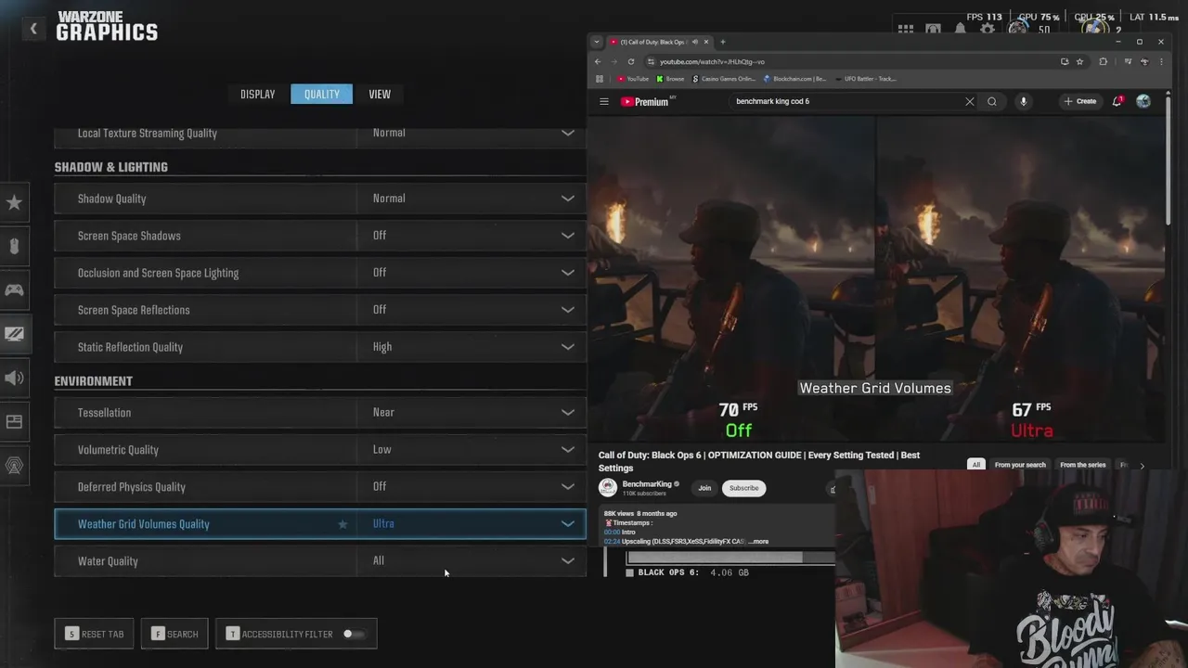Bookmark this page with the star icon
Screen dimensions: 1188x668
point(1079,61)
